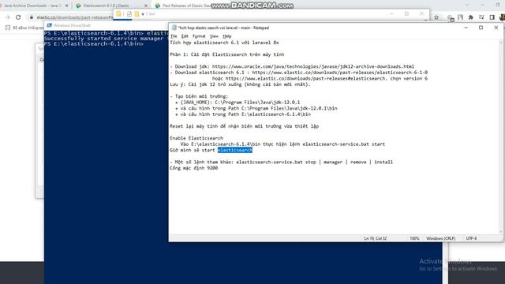Reload the page in Chrome
Viewport: 505px width, 284px height.
click(18, 17)
